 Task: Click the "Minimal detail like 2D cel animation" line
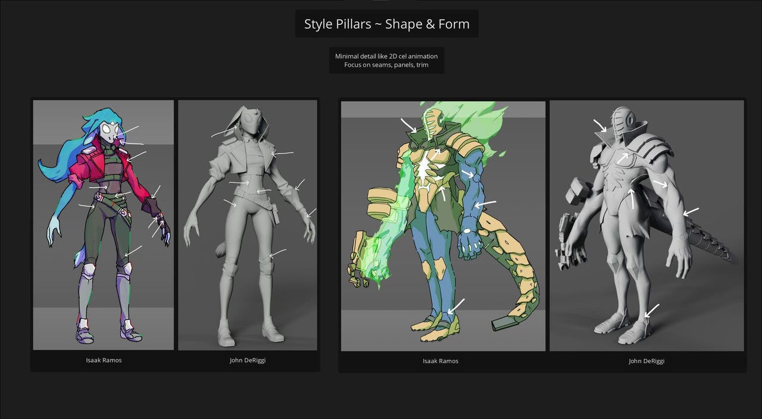(386, 56)
